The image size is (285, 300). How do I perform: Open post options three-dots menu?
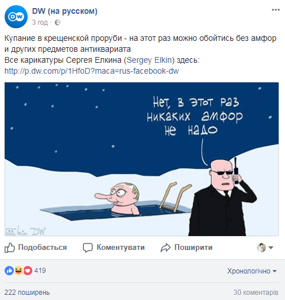[276, 10]
